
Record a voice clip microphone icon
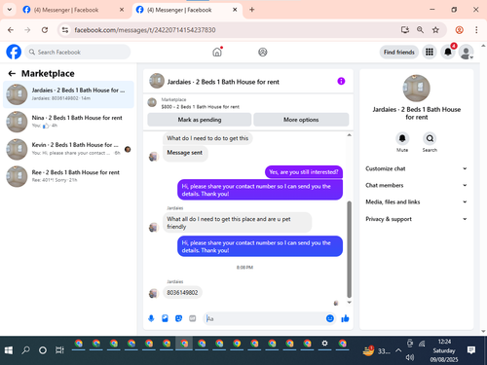click(151, 318)
